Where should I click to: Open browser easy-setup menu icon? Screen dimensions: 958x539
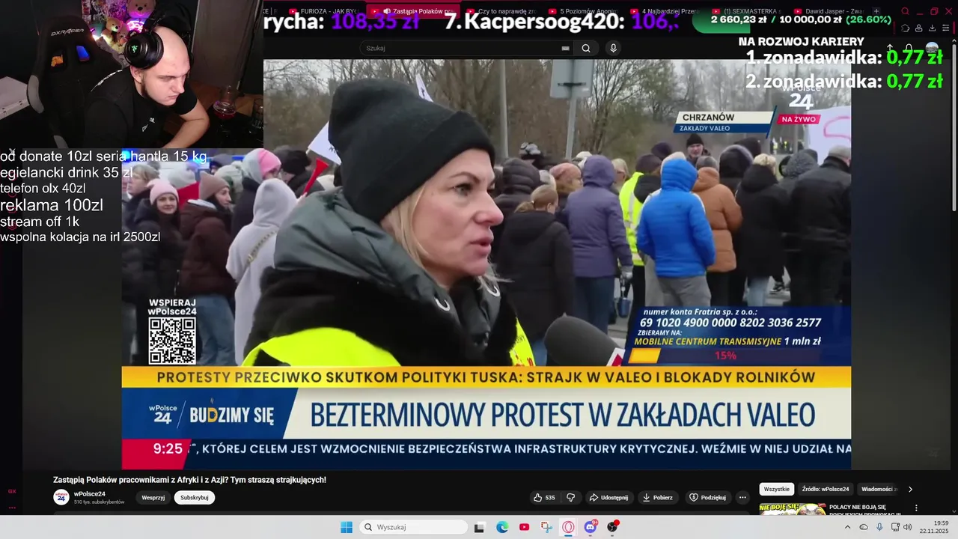pyautogui.click(x=947, y=28)
